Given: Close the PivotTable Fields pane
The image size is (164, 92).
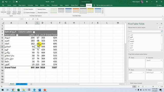Looking at the screenshot, I should (161, 24).
